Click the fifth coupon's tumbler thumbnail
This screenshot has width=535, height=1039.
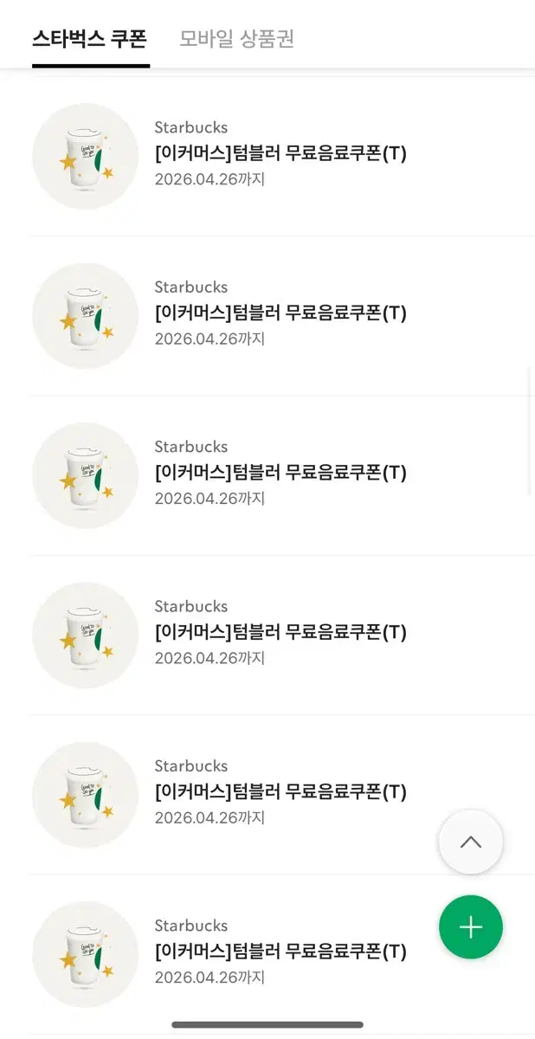(85, 795)
